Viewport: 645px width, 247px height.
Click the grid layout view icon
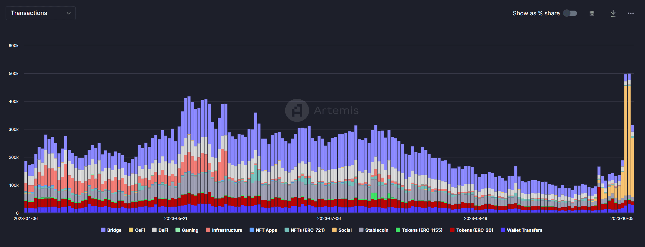(x=592, y=13)
